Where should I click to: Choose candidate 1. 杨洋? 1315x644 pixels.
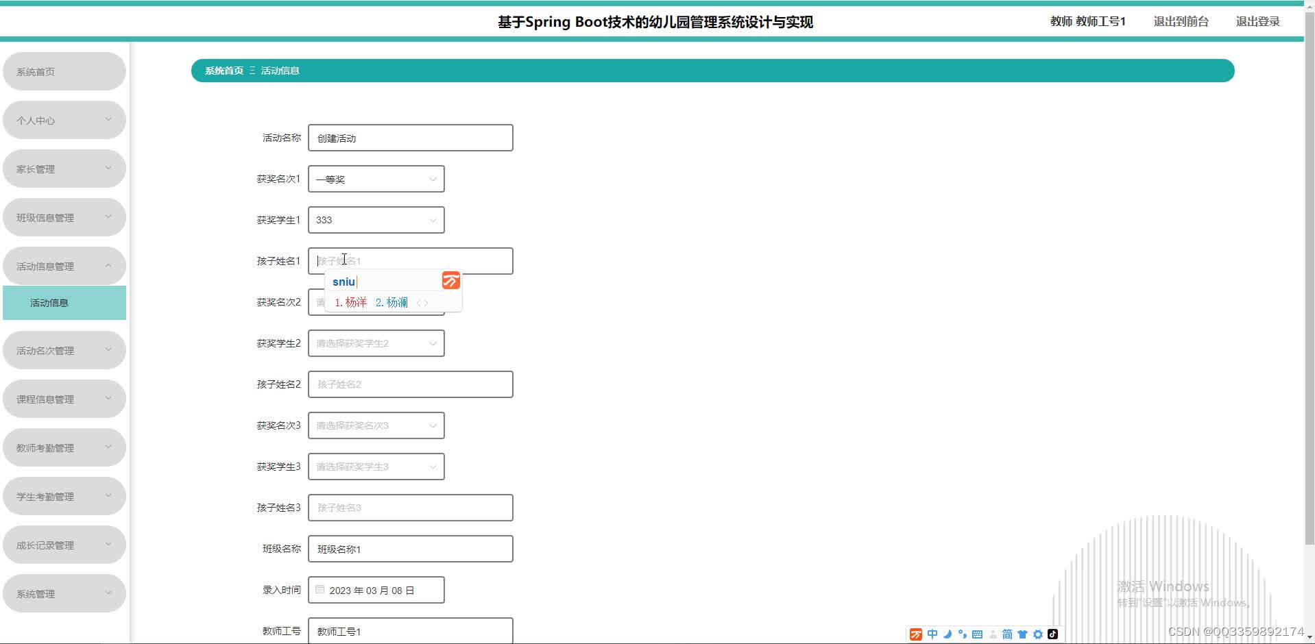350,302
